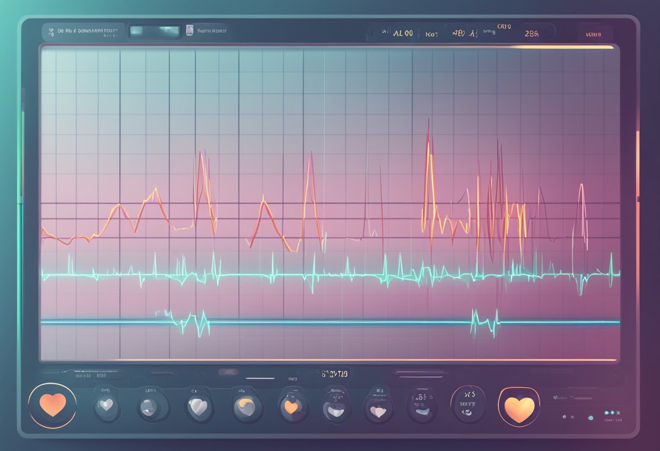Viewport: 660px width, 451px height.
Task: Expand the top-left patient label field
Action: tap(82, 32)
